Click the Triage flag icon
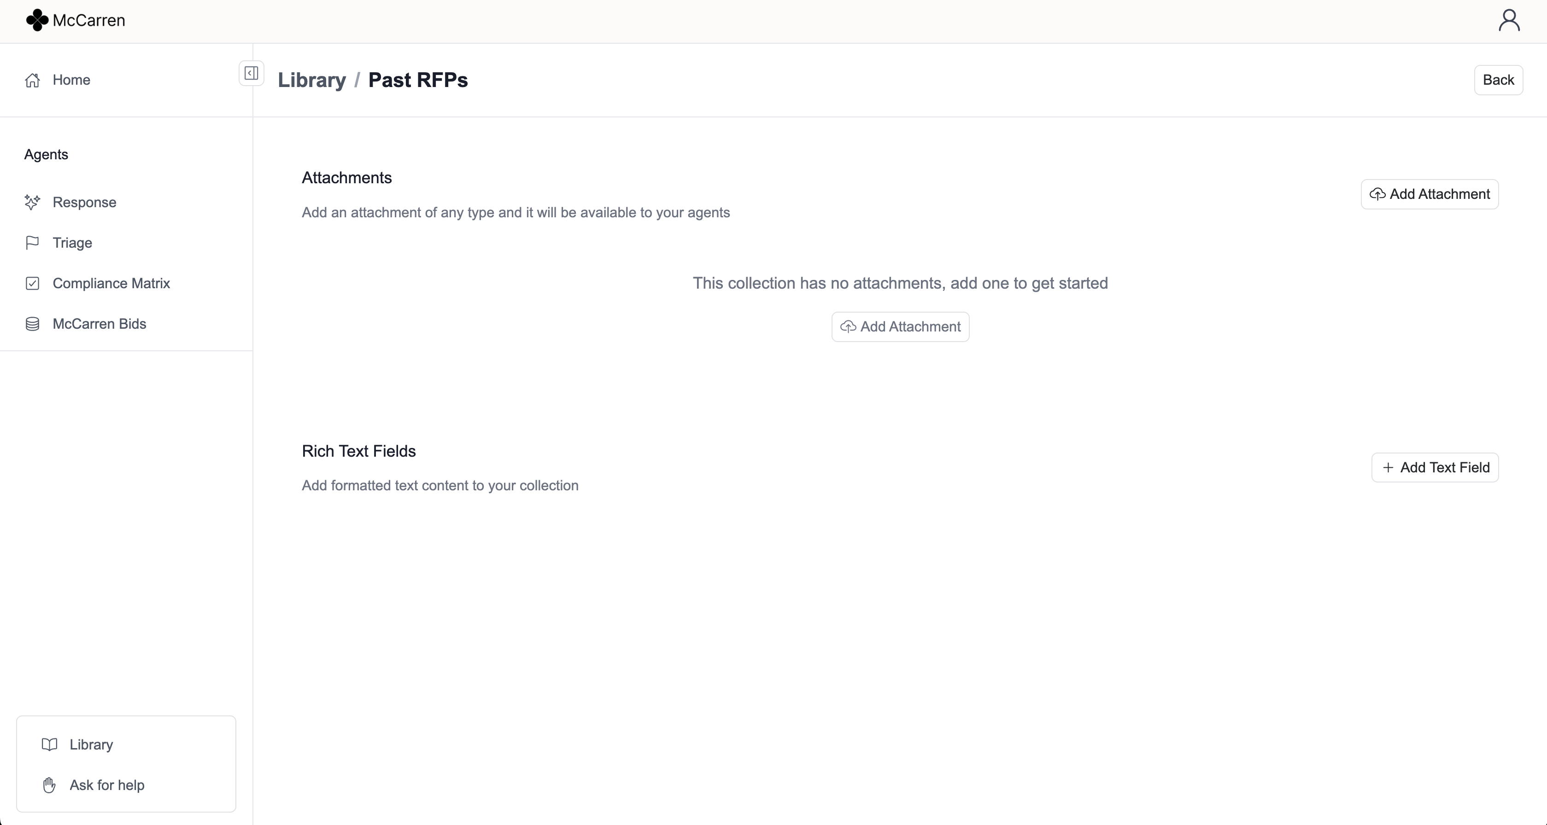 pyautogui.click(x=32, y=243)
